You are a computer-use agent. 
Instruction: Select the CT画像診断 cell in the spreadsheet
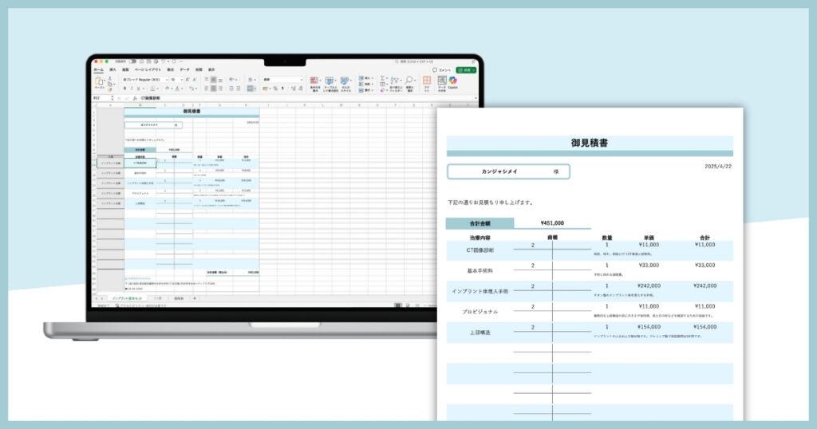click(x=140, y=163)
